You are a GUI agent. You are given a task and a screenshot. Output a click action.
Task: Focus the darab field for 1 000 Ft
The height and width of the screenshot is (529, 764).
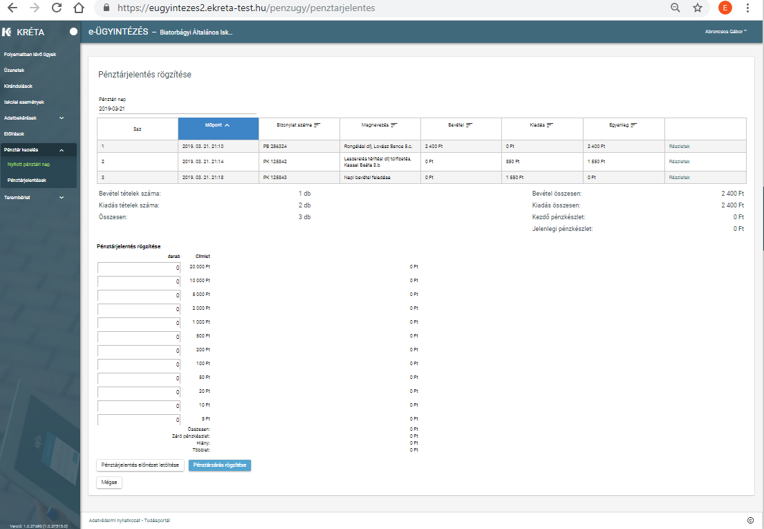tap(139, 323)
